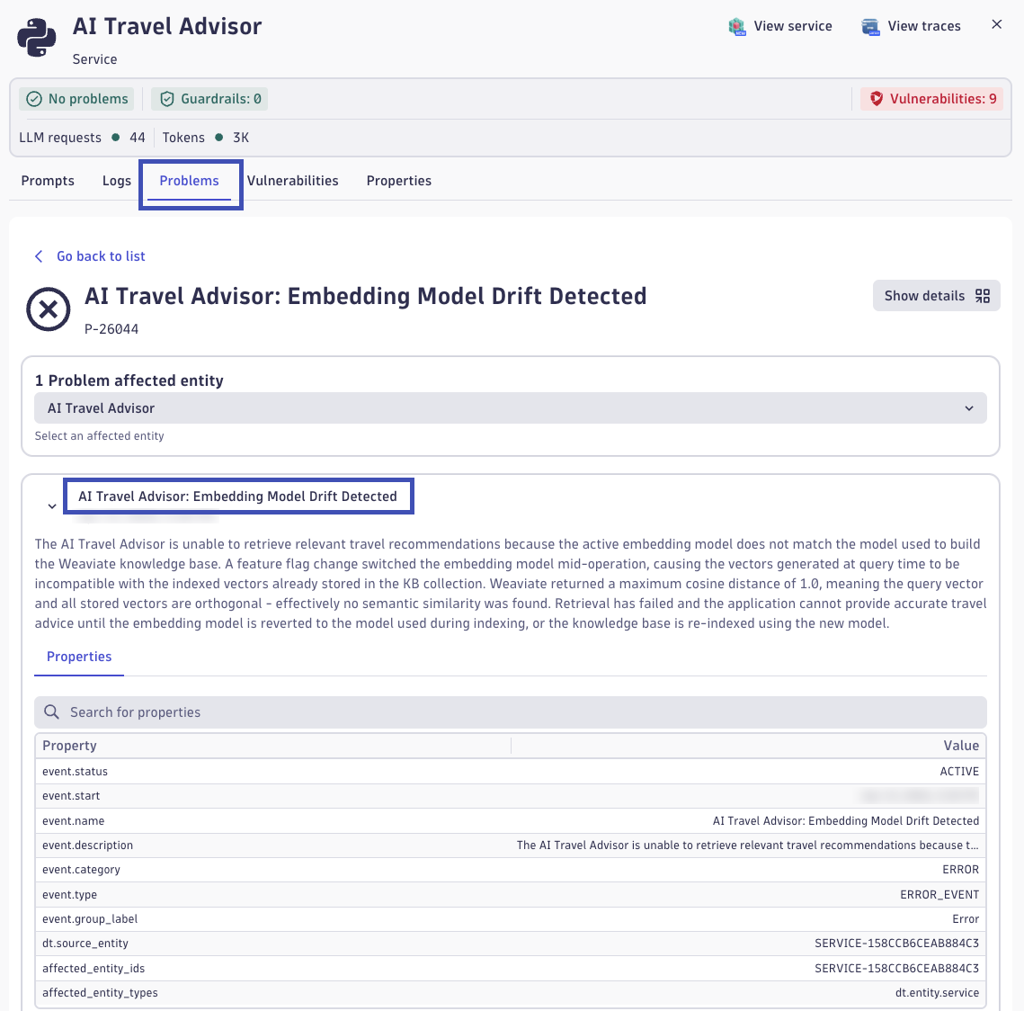Click the problem error X circle icon
The image size is (1024, 1011).
point(49,310)
